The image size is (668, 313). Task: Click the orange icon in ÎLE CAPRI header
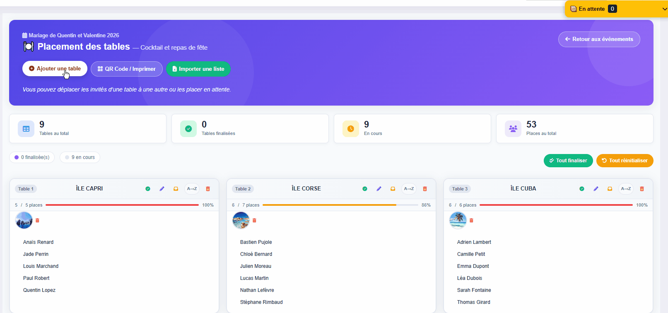[x=176, y=189]
